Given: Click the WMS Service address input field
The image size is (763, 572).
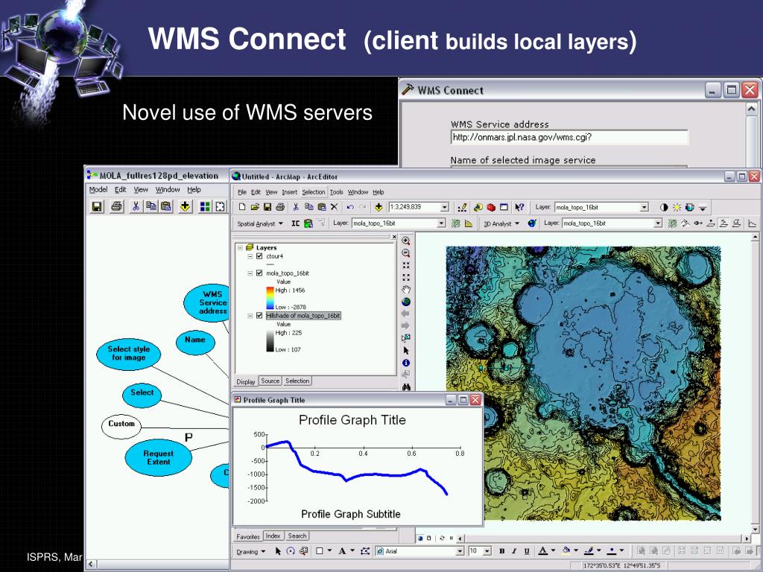Looking at the screenshot, I should click(569, 137).
